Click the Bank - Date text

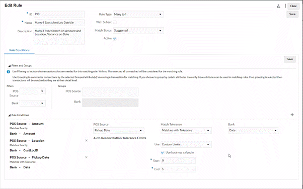point(20,167)
